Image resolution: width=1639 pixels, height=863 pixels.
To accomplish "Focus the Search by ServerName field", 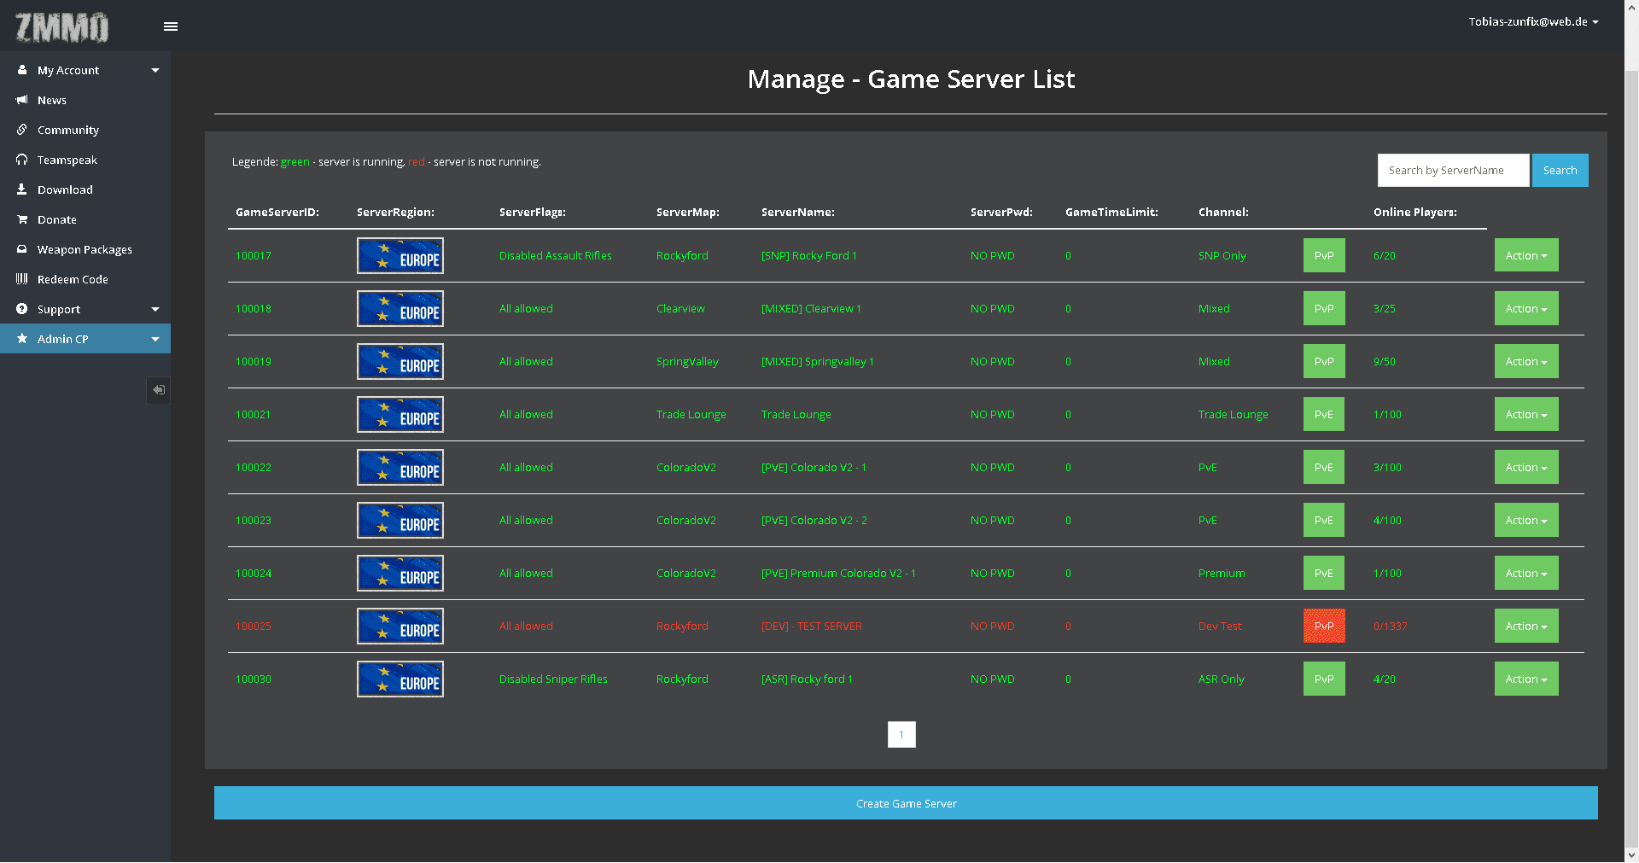I will click(x=1453, y=170).
